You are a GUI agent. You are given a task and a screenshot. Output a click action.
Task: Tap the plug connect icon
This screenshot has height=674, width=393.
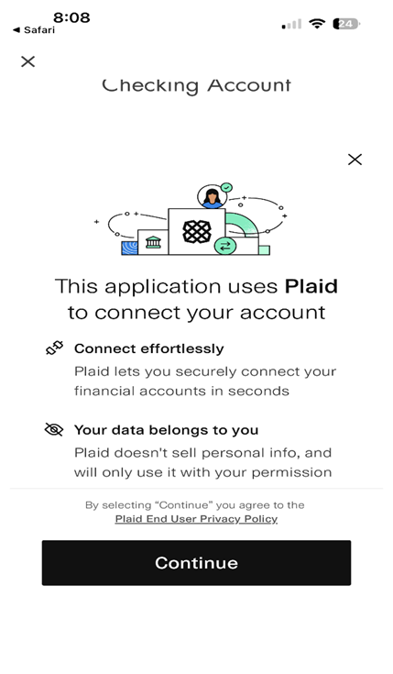coord(55,348)
